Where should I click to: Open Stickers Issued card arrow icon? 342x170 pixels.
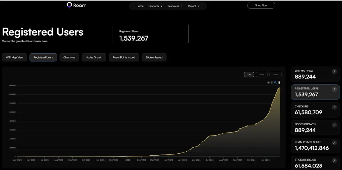[x=334, y=161]
